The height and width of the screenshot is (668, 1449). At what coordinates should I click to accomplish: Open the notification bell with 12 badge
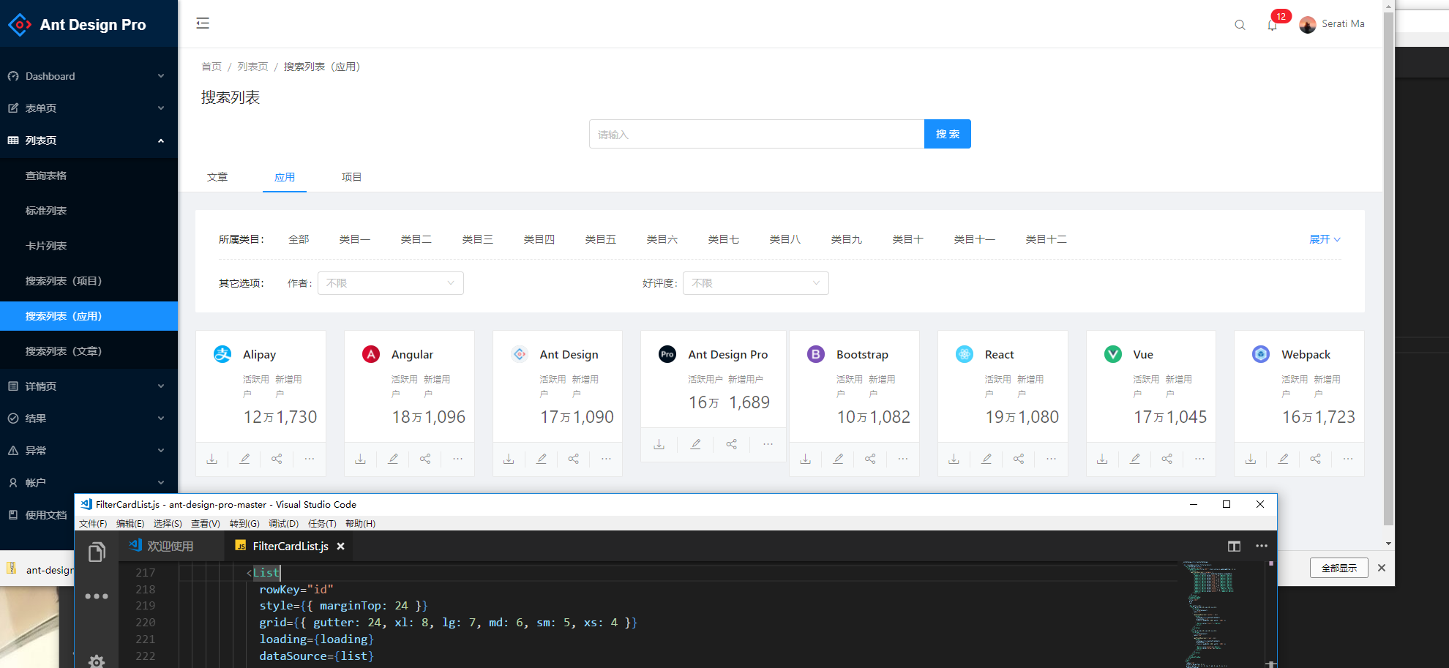pos(1273,25)
